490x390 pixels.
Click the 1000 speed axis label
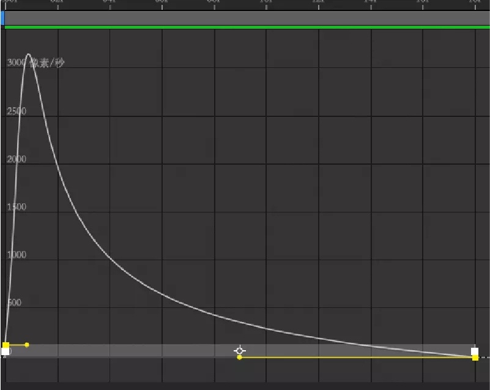(17, 255)
